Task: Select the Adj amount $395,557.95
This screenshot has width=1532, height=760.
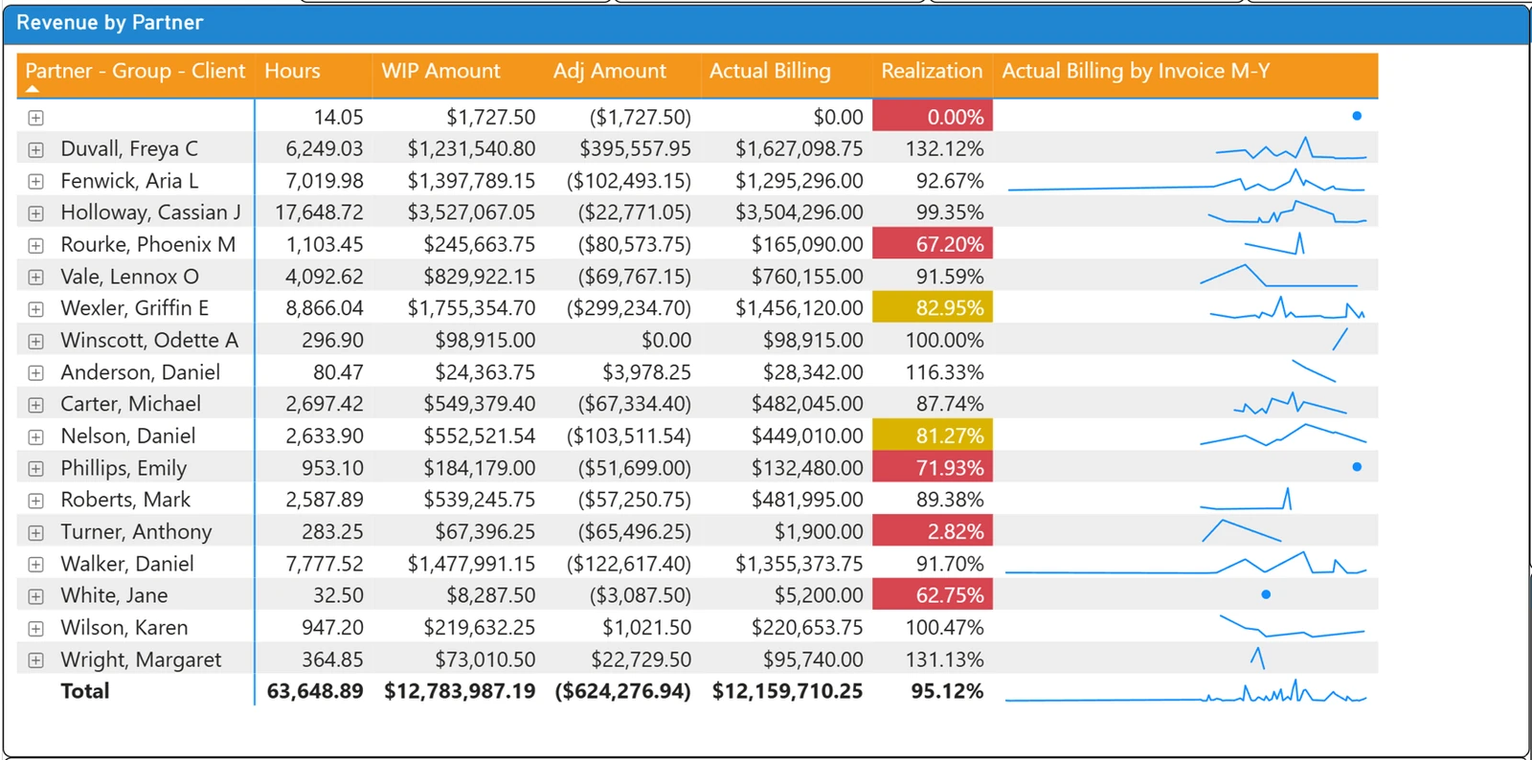Action: [x=635, y=148]
